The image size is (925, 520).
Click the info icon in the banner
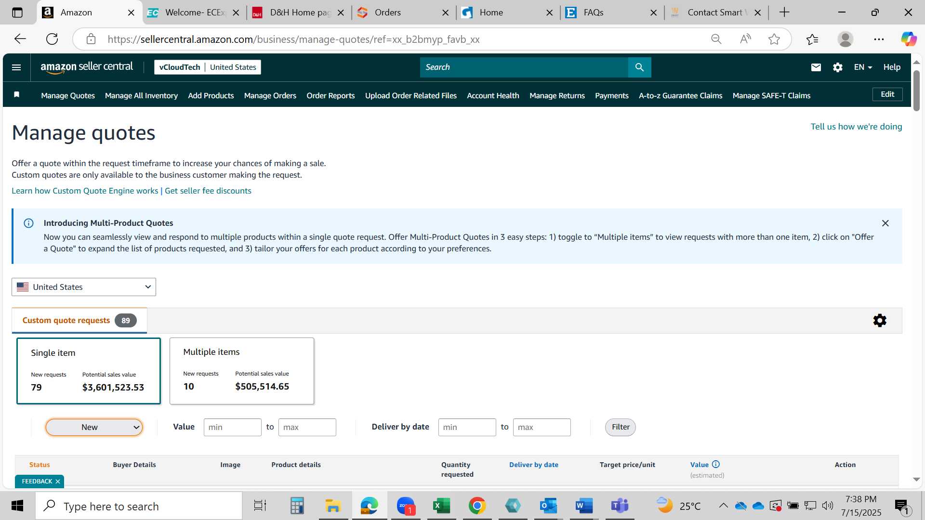tap(28, 223)
